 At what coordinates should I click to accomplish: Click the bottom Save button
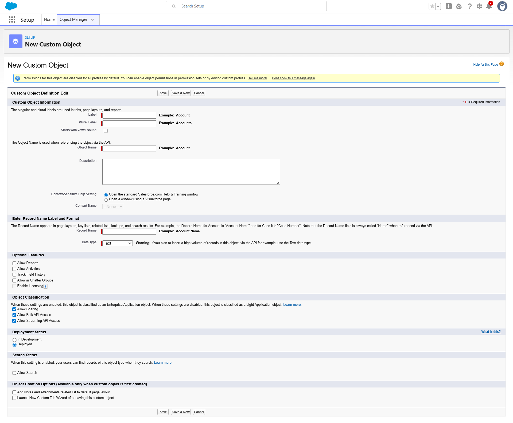pos(163,412)
